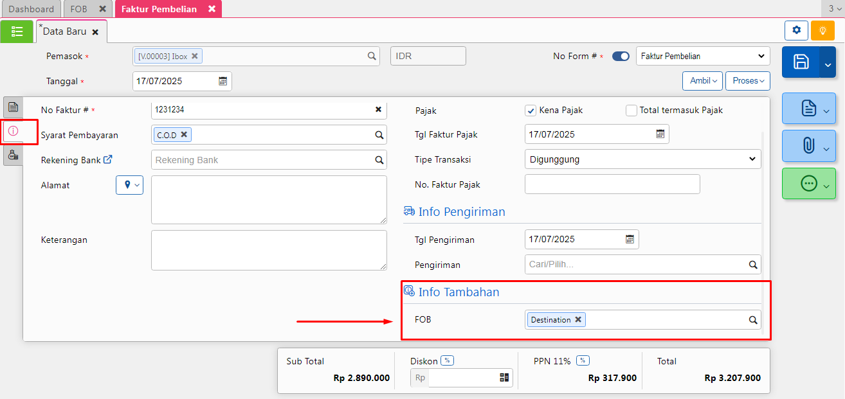This screenshot has width=845, height=399.
Task: Click the No. Faktur Pajak input field
Action: point(612,184)
